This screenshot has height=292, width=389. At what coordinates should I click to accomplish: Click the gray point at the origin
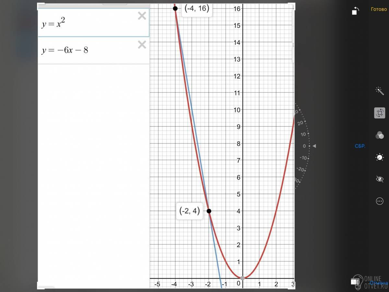tap(242, 278)
